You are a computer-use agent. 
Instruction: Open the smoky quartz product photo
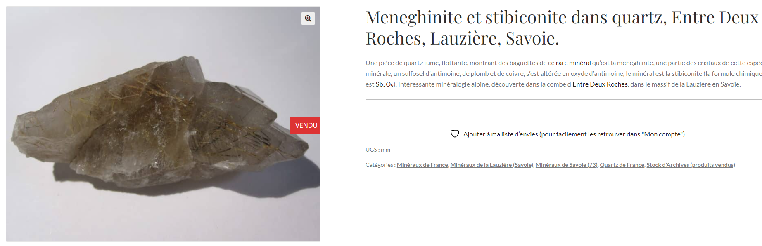pyautogui.click(x=163, y=124)
